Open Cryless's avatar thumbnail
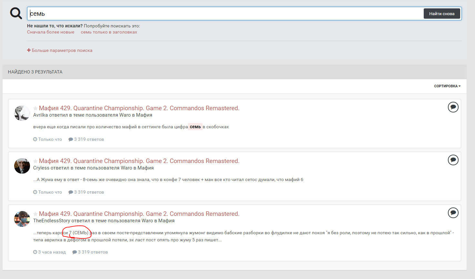 point(22,166)
